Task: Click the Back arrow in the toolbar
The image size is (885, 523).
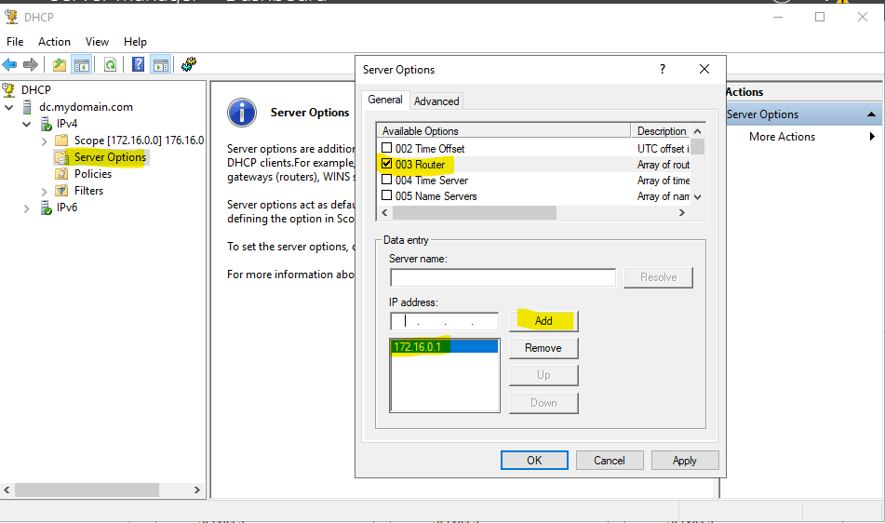Action: coord(9,64)
